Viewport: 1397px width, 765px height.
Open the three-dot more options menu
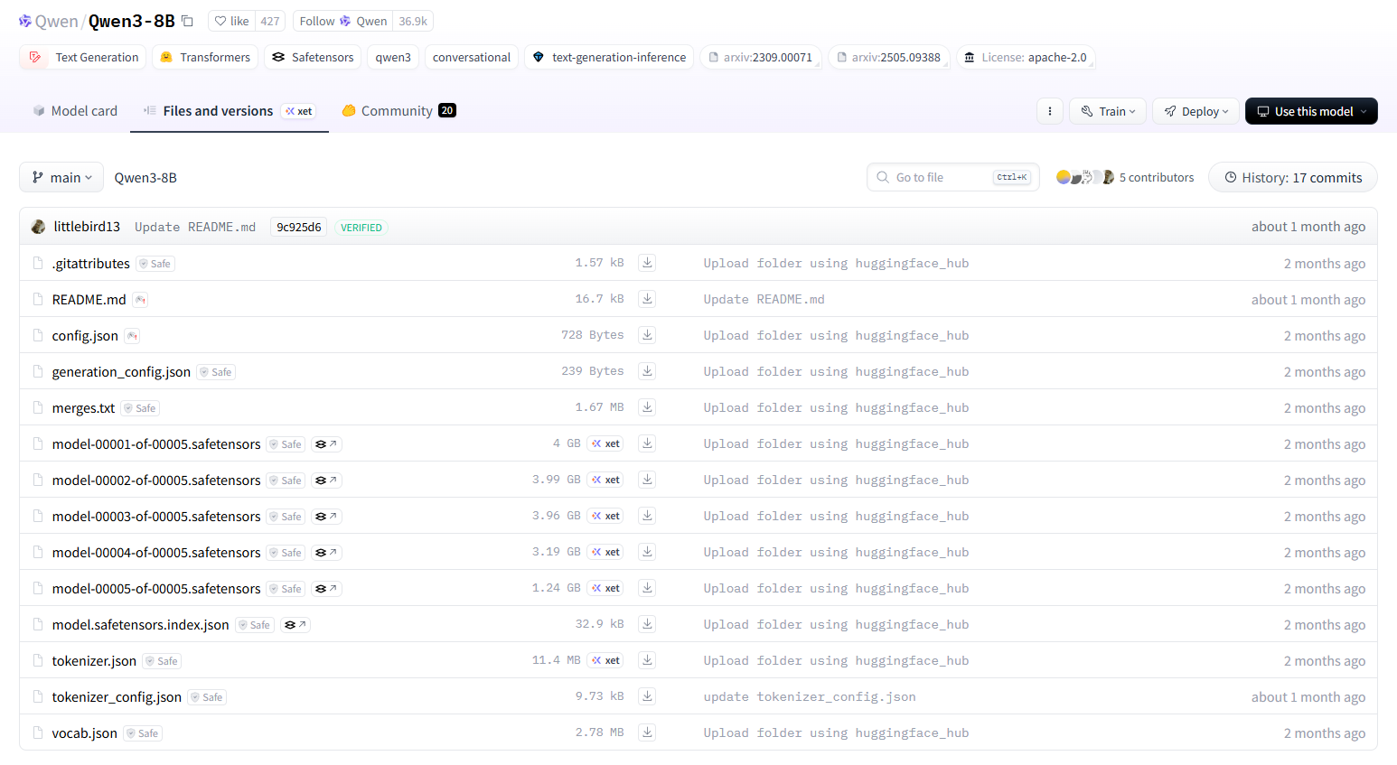click(x=1049, y=111)
